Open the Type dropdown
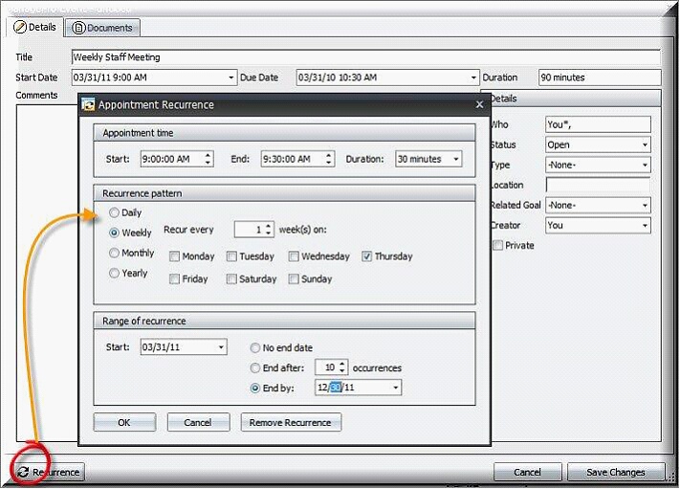 coord(645,165)
